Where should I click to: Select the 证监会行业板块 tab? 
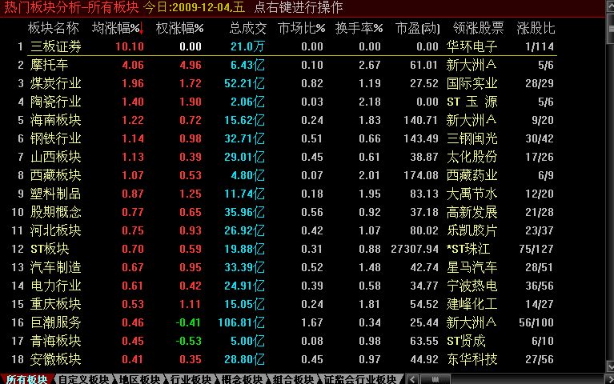point(359,378)
